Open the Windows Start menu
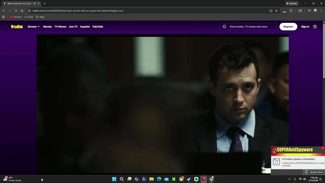Screen dimensions: 325x183 (114, 179)
